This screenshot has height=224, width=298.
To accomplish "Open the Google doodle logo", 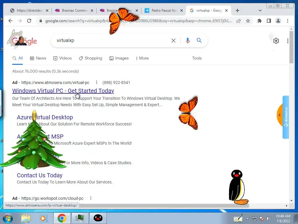I will pos(22,39).
